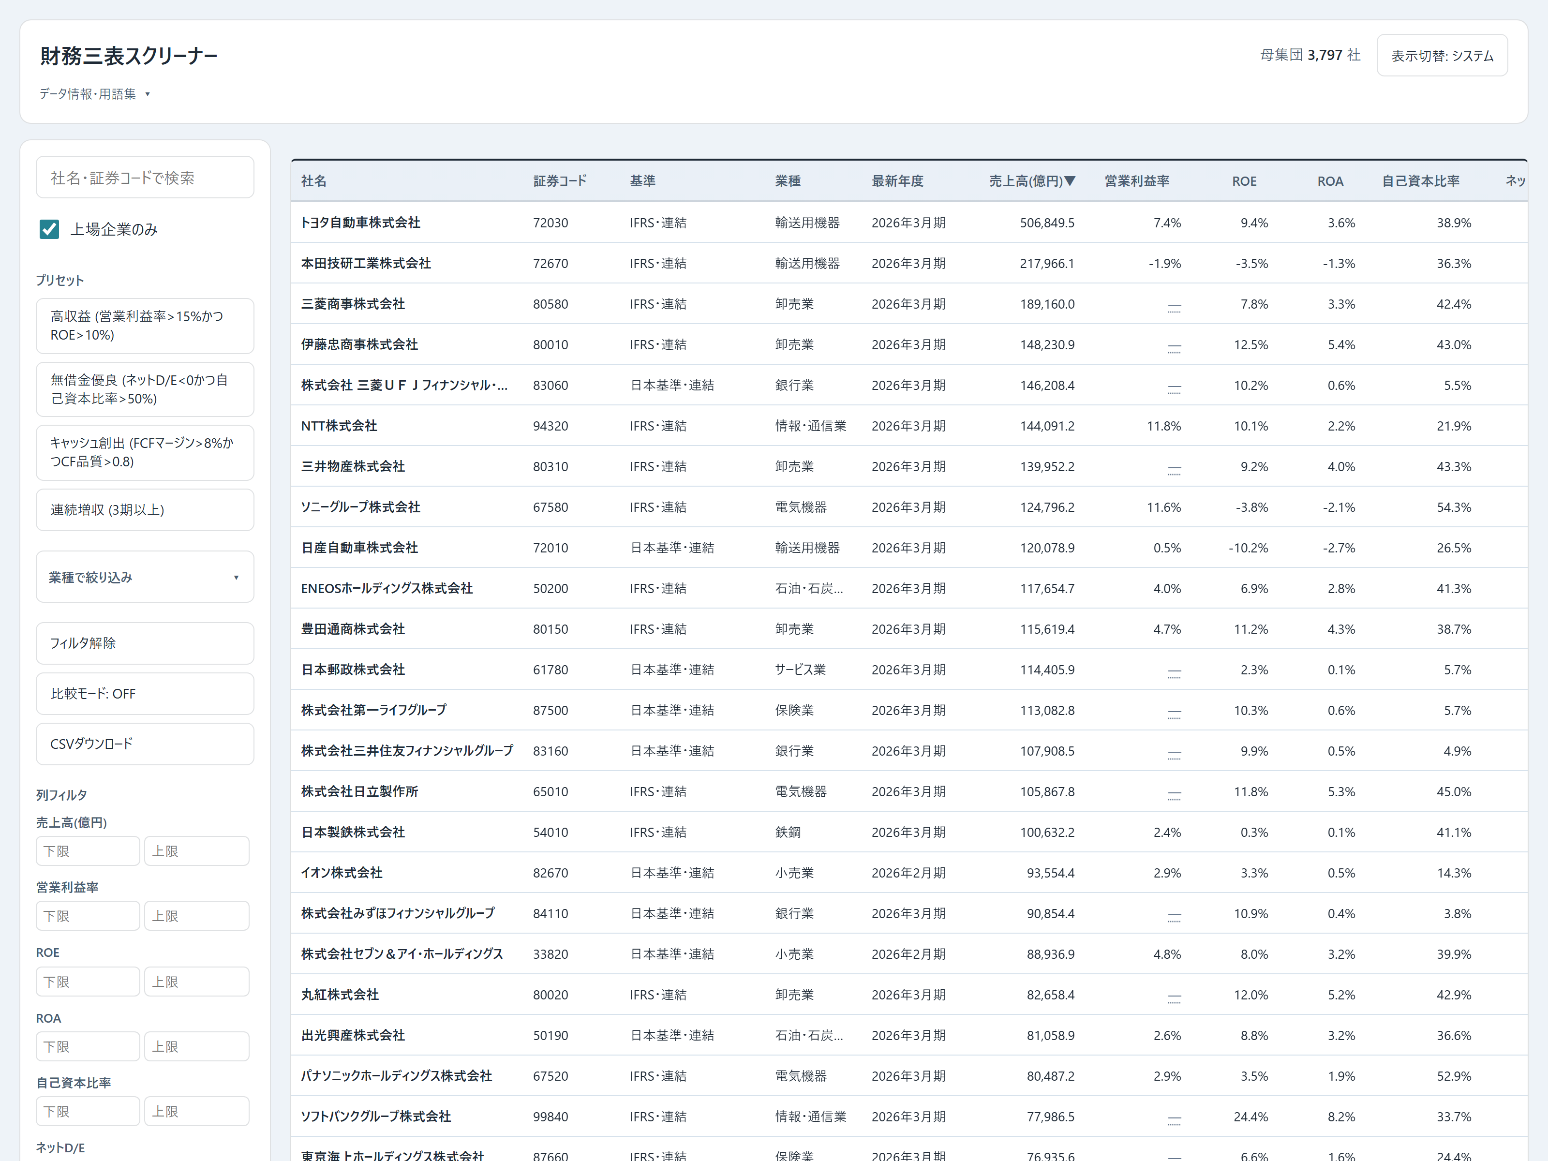Select the 三井住友フィナンシャルグループ row name
The width and height of the screenshot is (1548, 1161).
pyautogui.click(x=407, y=750)
